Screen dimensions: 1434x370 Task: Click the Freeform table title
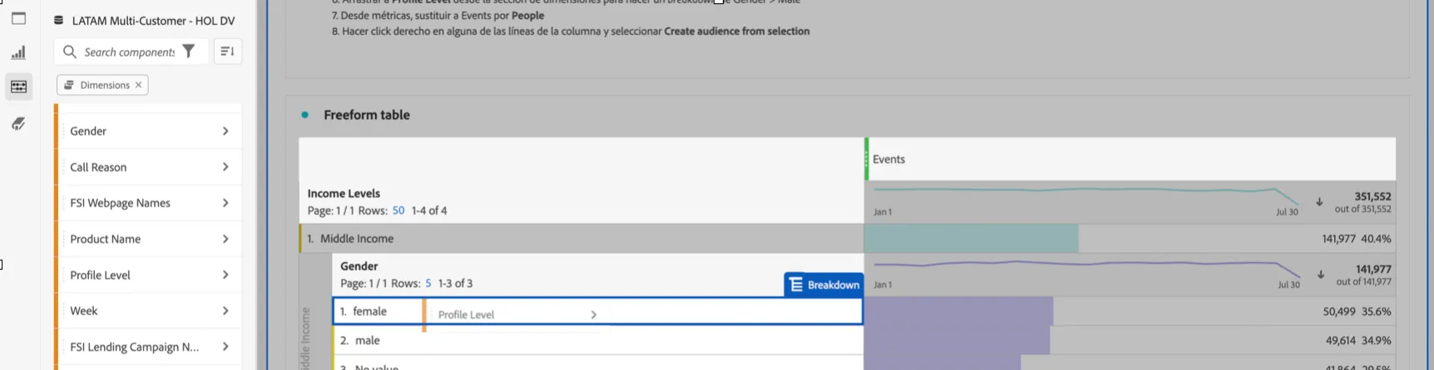(367, 114)
